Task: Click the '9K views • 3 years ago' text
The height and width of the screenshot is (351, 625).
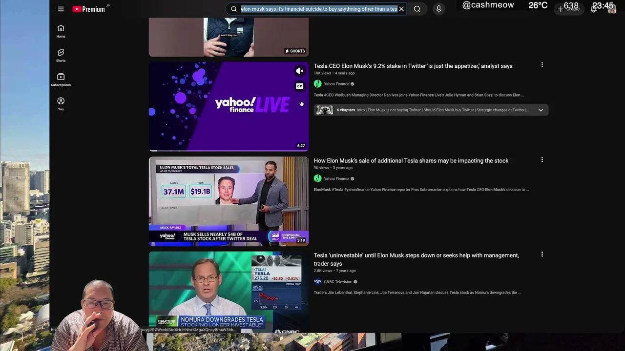Action: click(x=333, y=168)
